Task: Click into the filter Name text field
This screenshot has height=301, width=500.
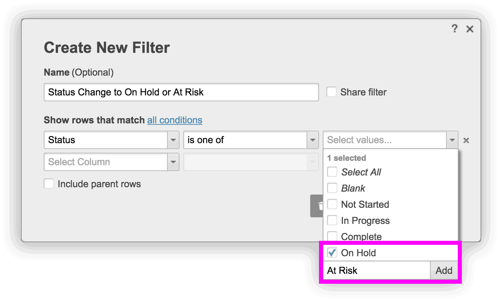Action: tap(181, 92)
